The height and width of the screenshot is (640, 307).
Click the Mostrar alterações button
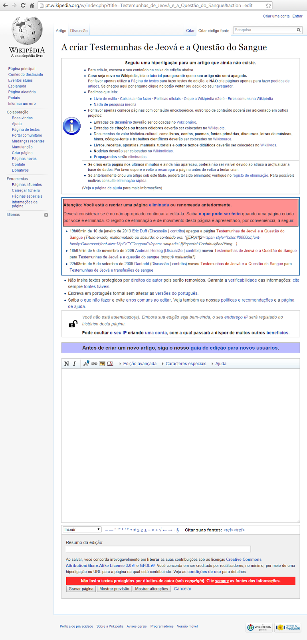coord(152,589)
